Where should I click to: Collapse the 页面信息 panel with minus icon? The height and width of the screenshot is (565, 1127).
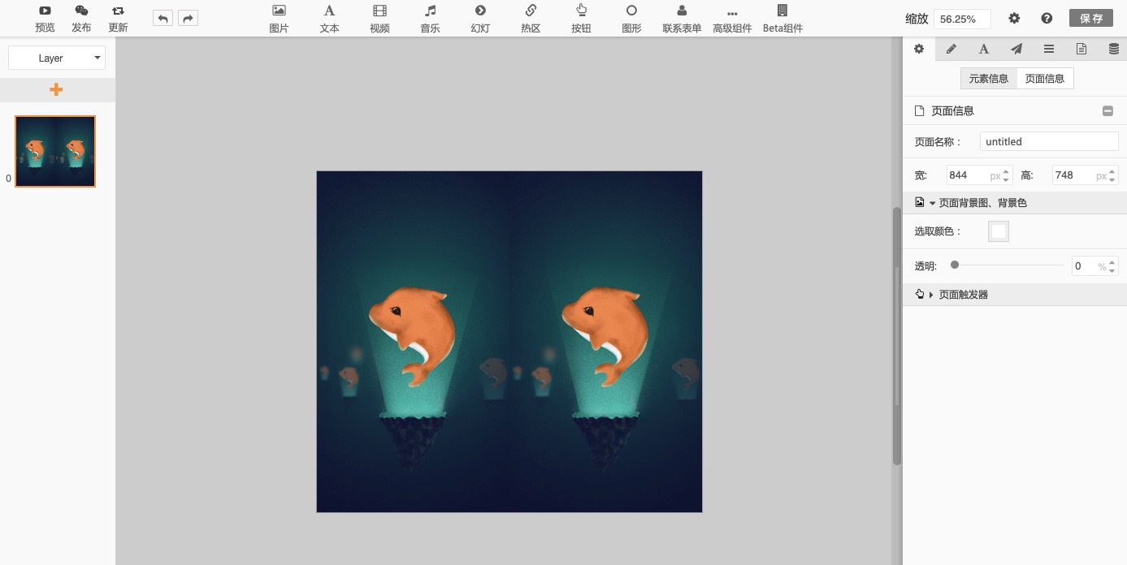click(1107, 111)
